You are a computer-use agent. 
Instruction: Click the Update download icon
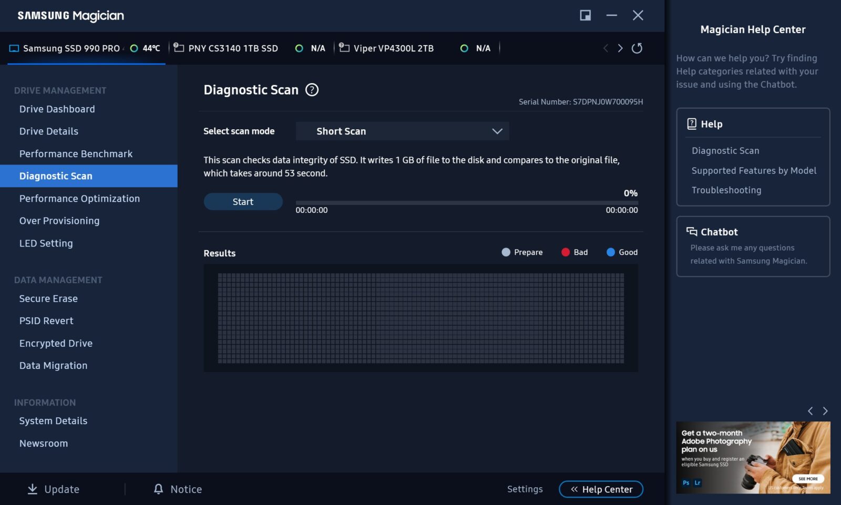[x=33, y=489]
